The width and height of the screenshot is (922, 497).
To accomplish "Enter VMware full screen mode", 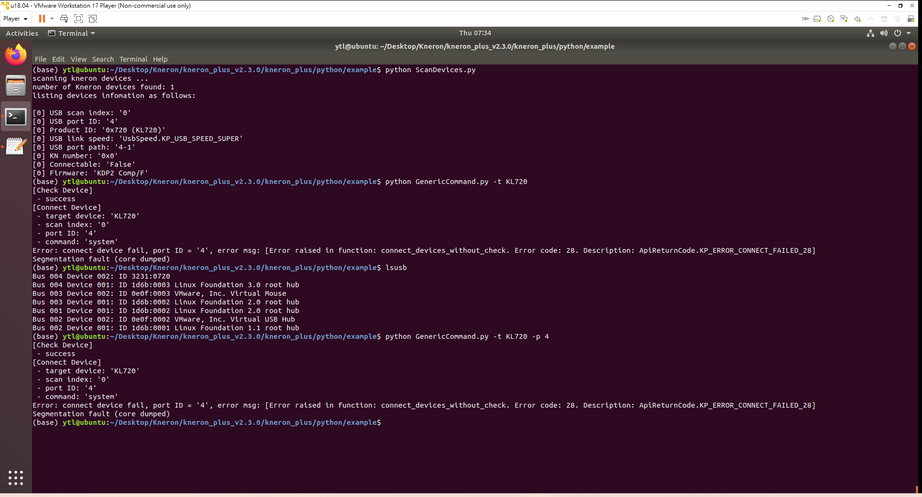I will (x=78, y=19).
